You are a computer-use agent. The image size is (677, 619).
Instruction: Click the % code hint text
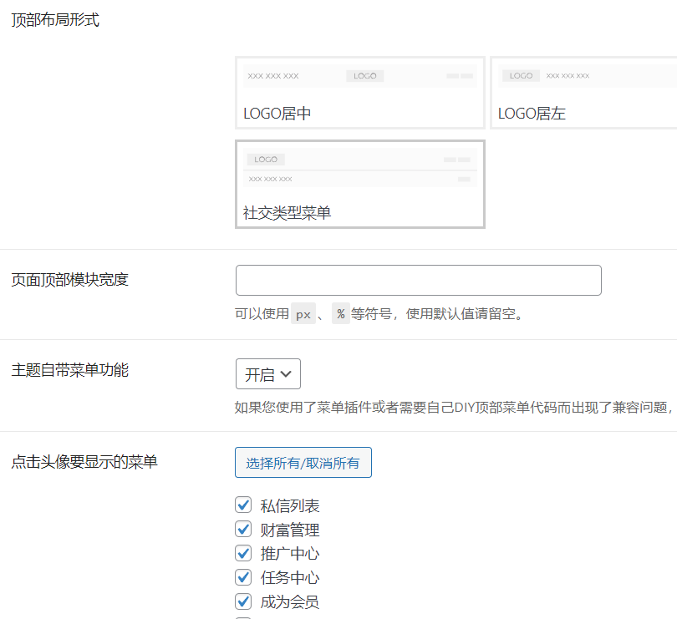click(x=341, y=314)
